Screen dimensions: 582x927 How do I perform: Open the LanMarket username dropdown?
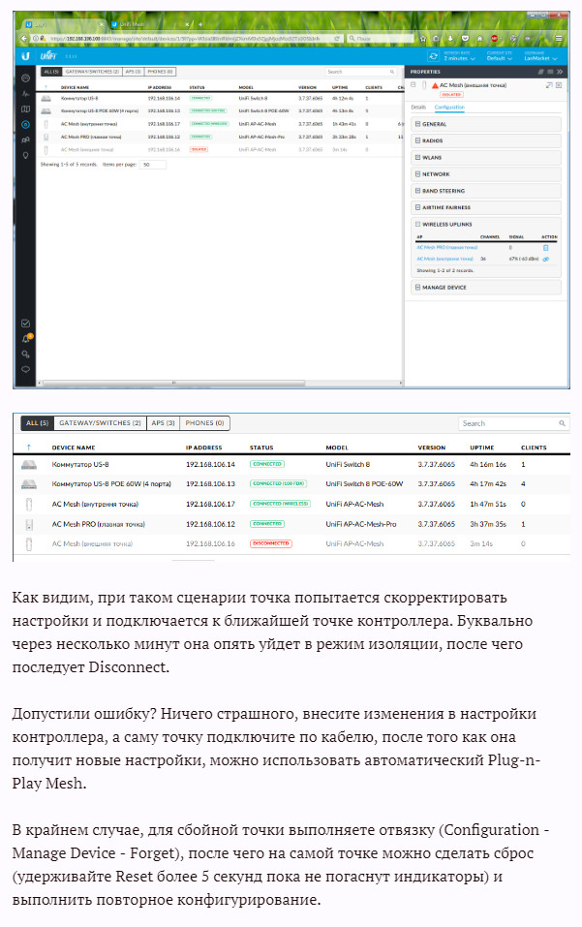click(540, 56)
